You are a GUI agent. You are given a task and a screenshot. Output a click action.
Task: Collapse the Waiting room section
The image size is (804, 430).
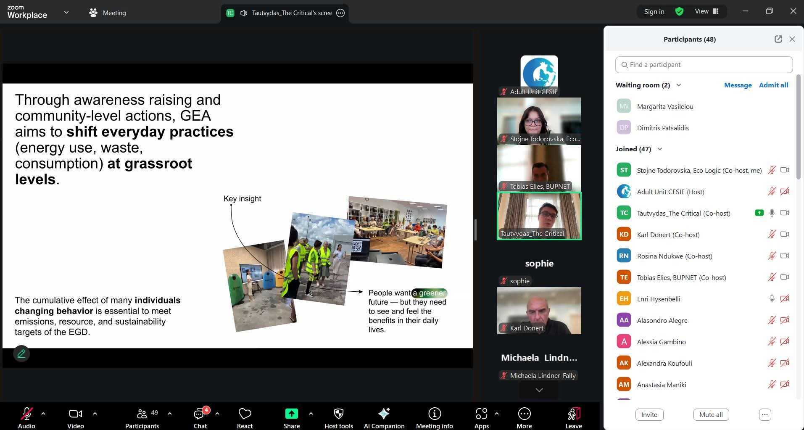(x=678, y=85)
